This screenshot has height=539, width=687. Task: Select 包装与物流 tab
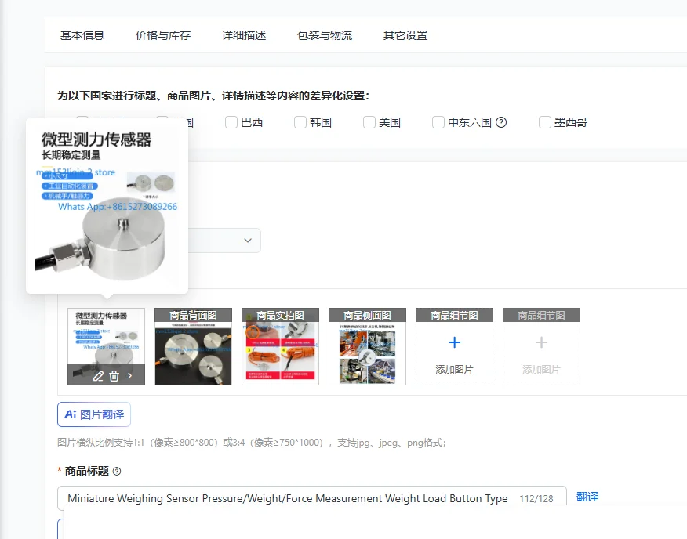pyautogui.click(x=324, y=35)
